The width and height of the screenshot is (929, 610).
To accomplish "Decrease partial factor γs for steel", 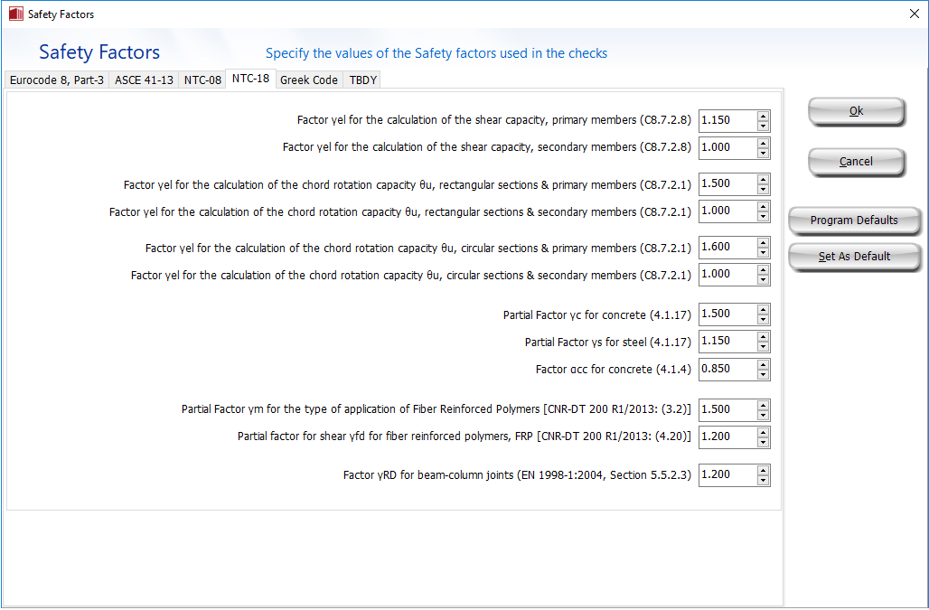I will pyautogui.click(x=764, y=347).
